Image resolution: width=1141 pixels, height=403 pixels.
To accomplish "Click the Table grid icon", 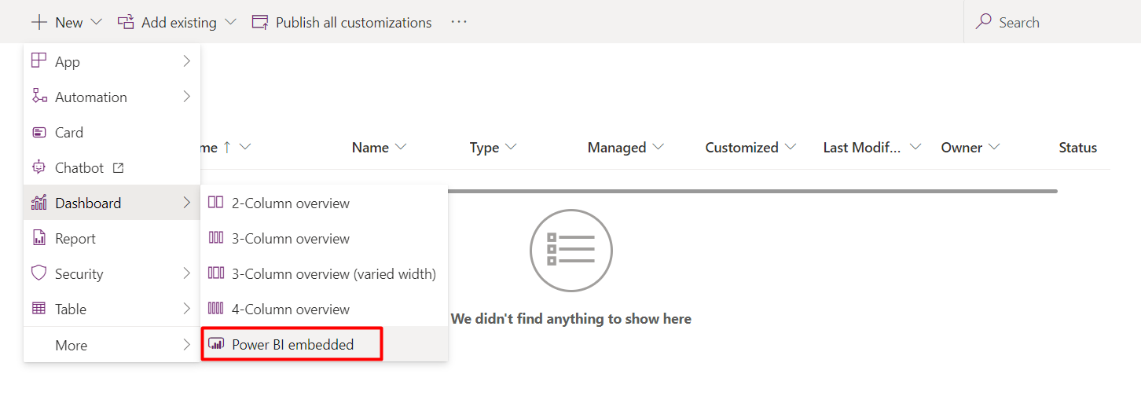I will (x=39, y=309).
